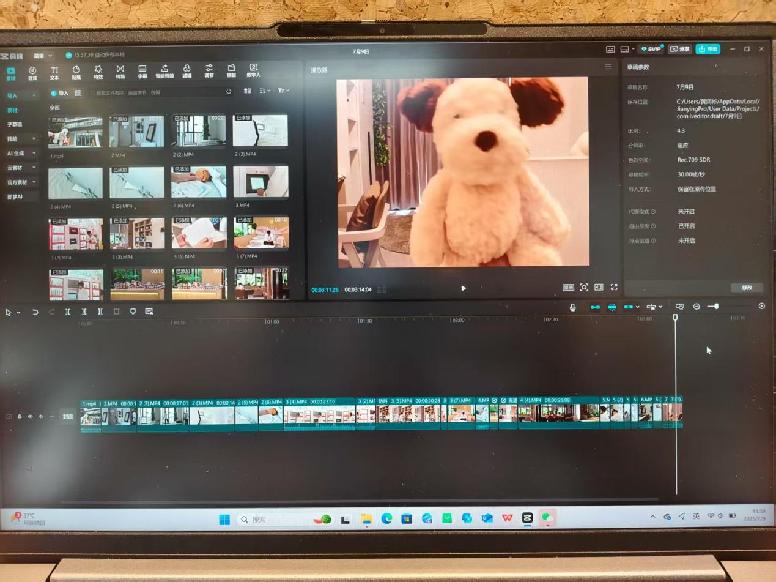Click the undo arrow in timeline toolbar
Screen dimensions: 776x582
coord(35,312)
